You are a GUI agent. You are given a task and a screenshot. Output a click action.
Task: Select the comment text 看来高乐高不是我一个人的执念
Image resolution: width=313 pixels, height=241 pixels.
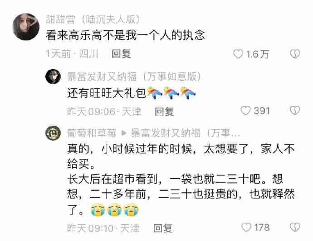(125, 35)
